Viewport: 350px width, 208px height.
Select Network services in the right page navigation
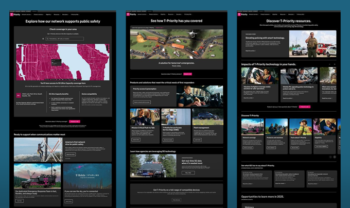click(254, 14)
